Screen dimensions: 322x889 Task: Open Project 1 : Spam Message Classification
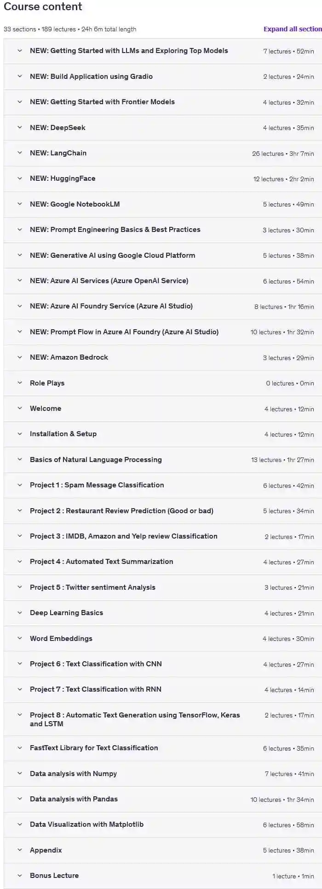[x=97, y=485]
